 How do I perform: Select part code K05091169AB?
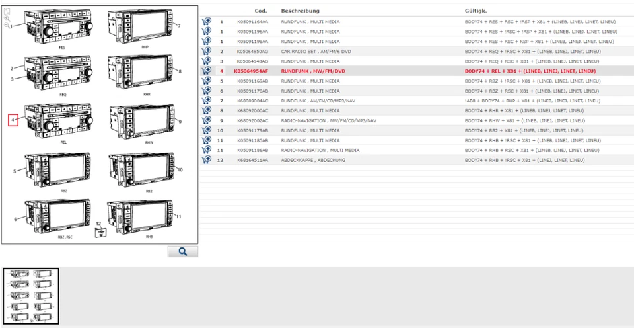coord(252,81)
